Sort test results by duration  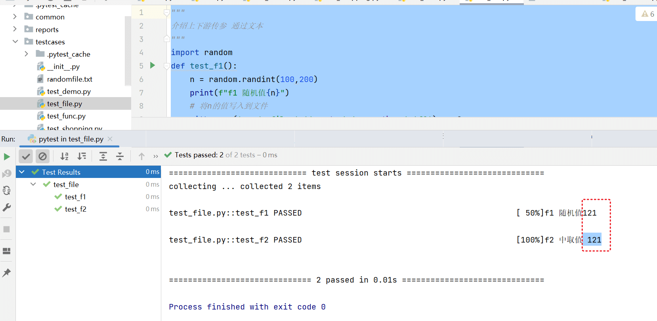click(x=82, y=157)
